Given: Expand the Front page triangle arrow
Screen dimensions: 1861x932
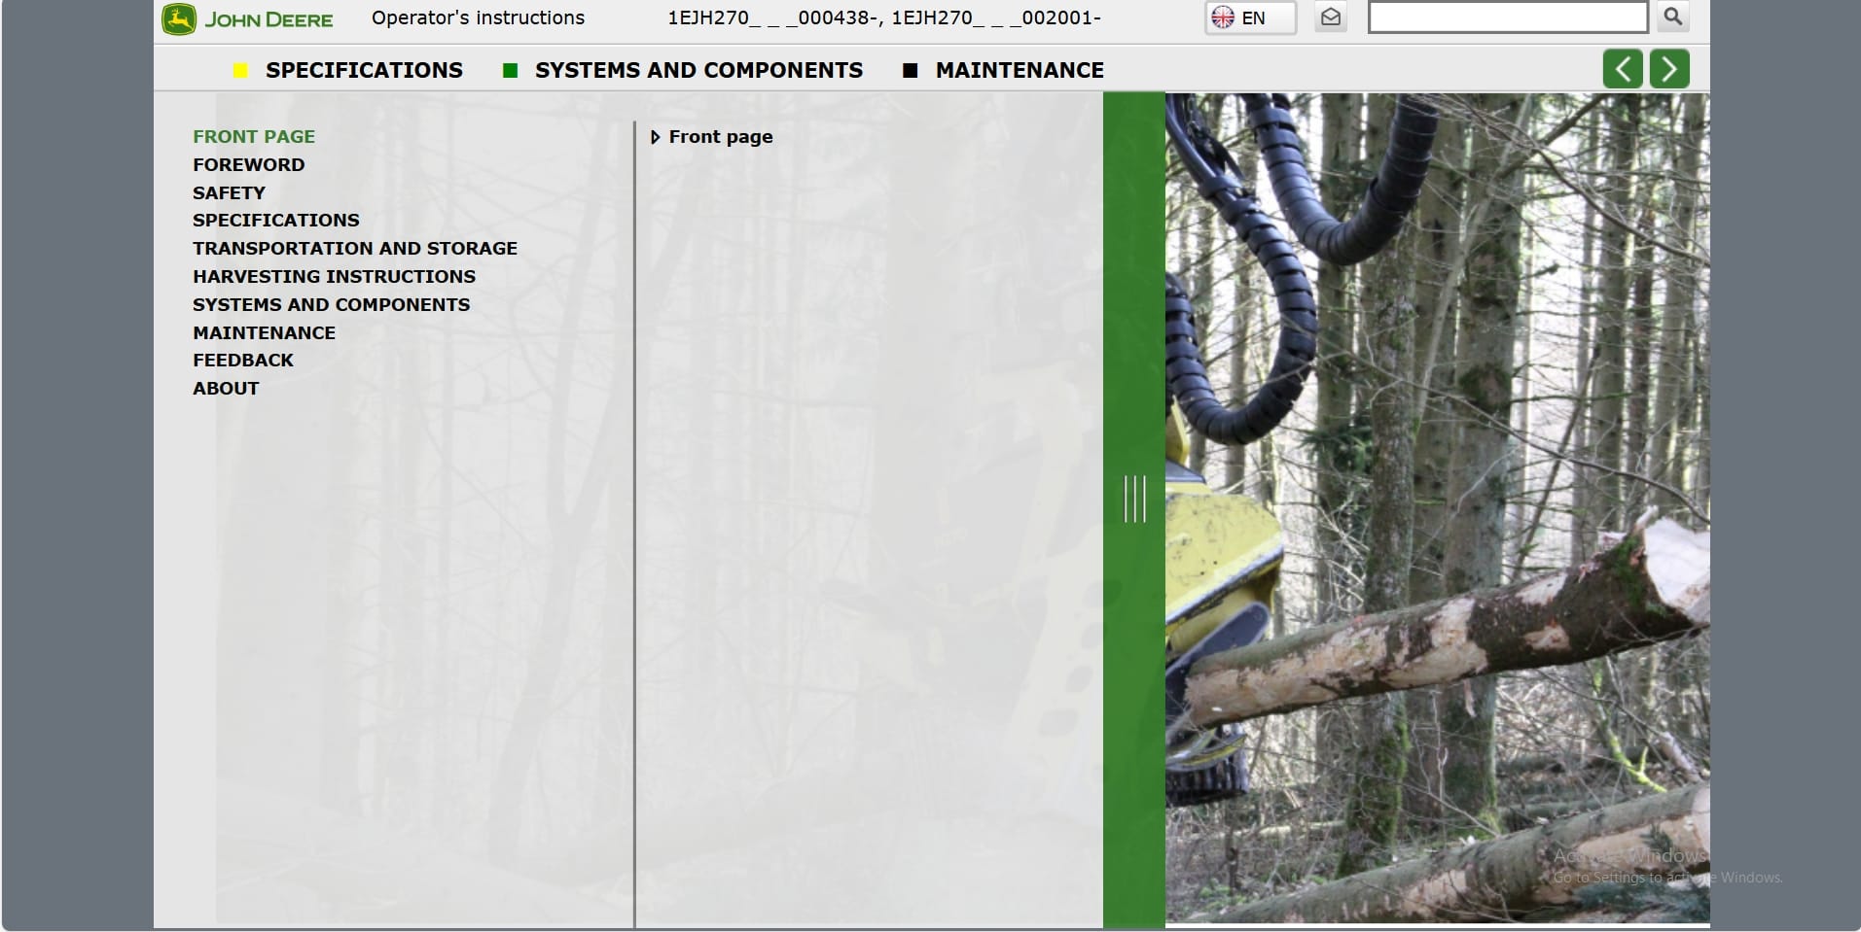Looking at the screenshot, I should [x=656, y=137].
